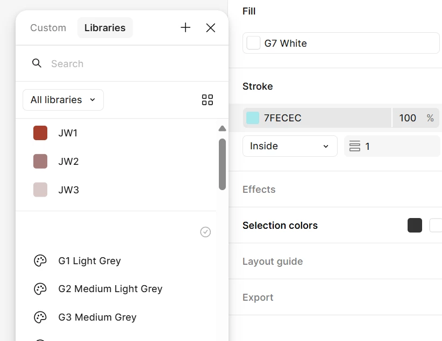Click the G2 Medium Light Grey palette icon
This screenshot has height=341, width=442.
[x=40, y=289]
